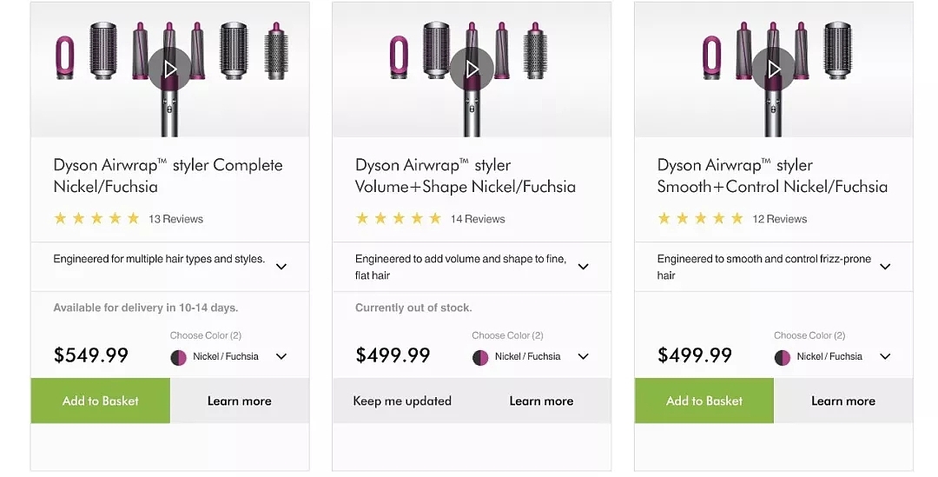
Task: Open the 14 Reviews for Volume+Shape
Action: (x=478, y=219)
